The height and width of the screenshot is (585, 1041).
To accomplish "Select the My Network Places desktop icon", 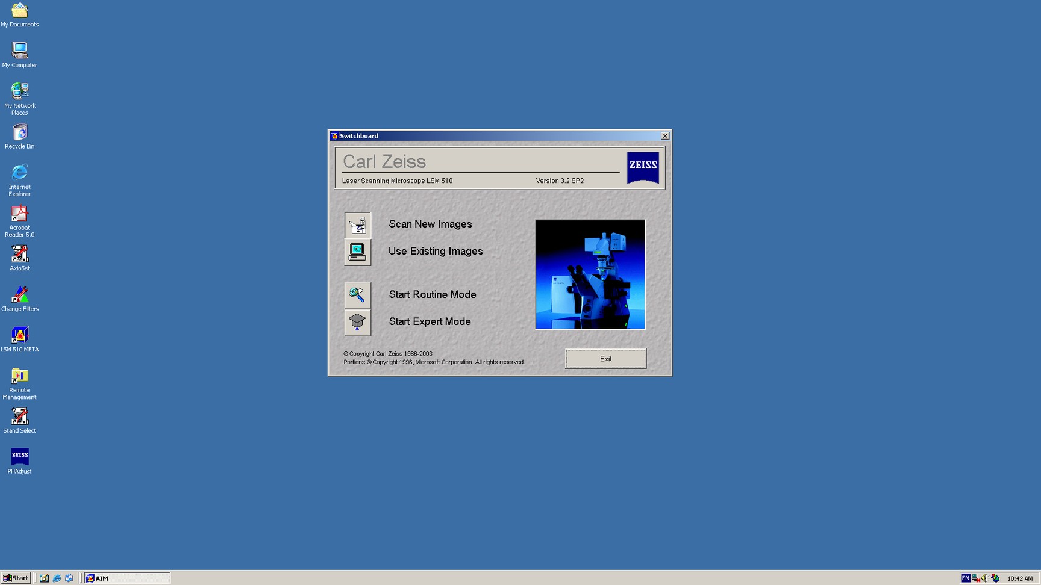I will coord(20,99).
